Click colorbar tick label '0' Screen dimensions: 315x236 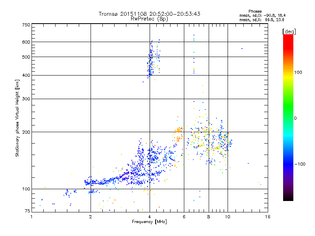[295, 118]
